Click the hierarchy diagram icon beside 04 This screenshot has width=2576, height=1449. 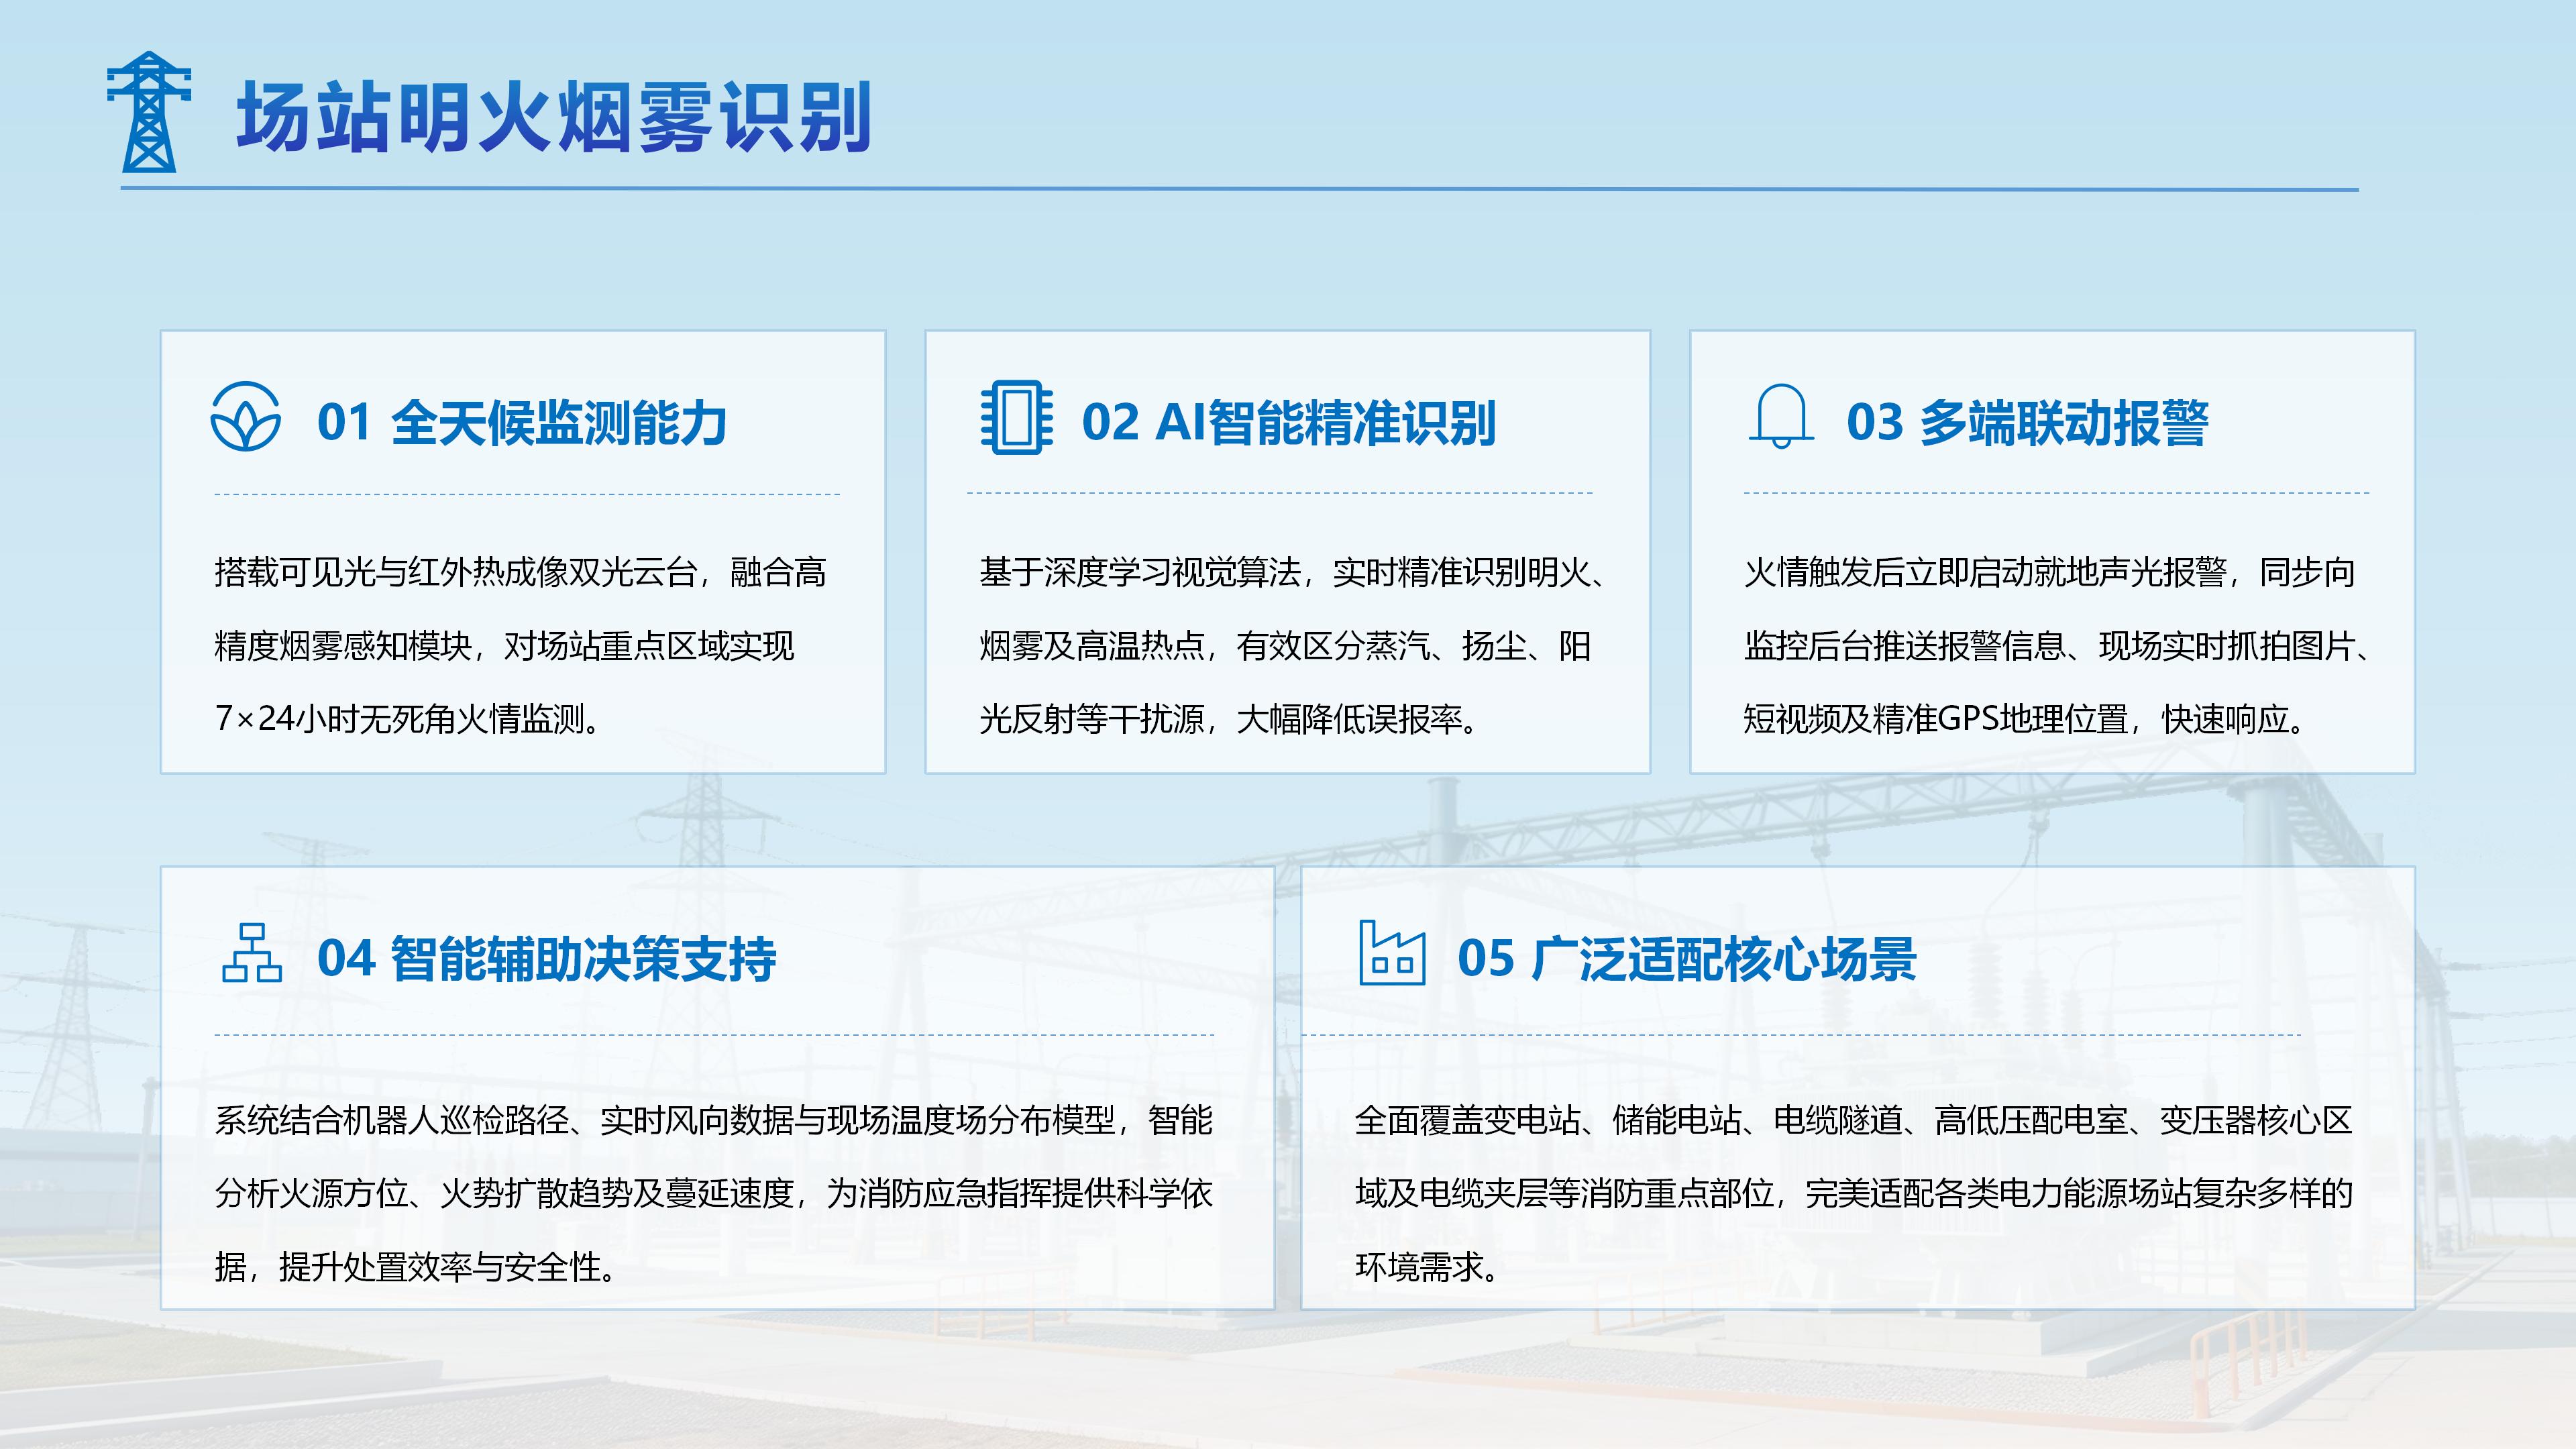coord(251,952)
